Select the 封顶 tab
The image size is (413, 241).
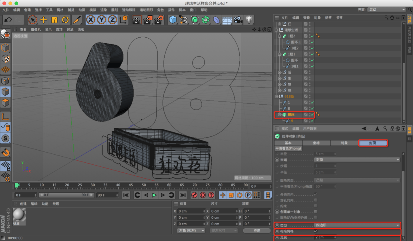[x=373, y=143]
